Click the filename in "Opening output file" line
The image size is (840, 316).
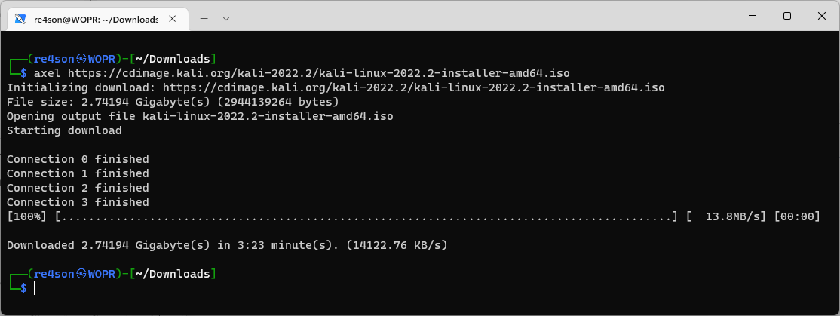[x=268, y=116]
